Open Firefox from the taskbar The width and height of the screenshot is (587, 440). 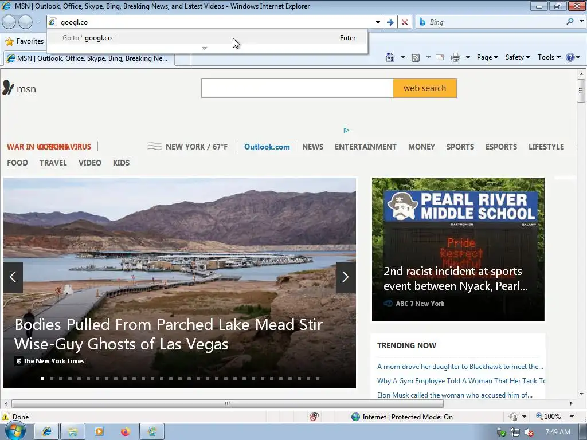click(126, 432)
